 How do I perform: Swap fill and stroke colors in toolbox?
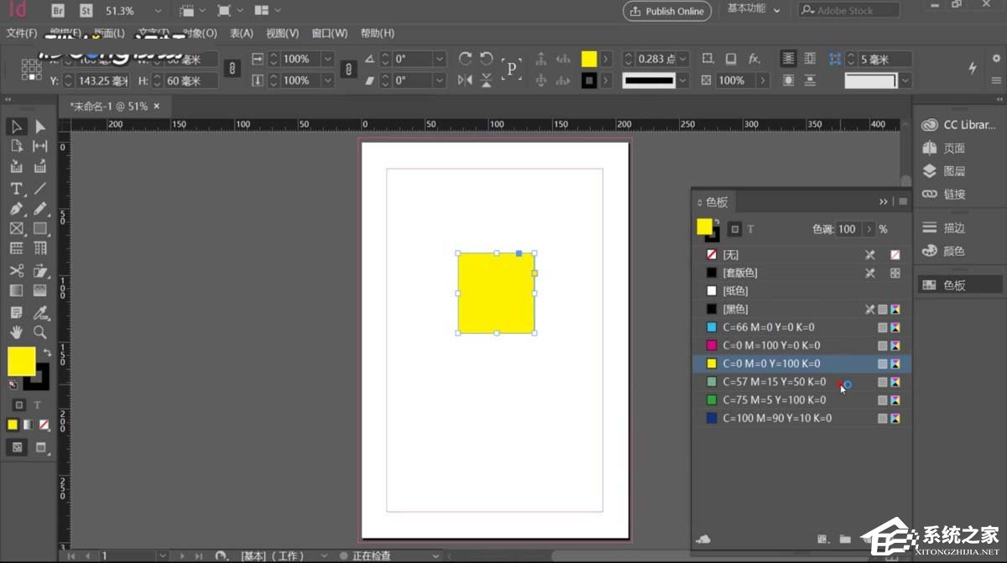48,353
